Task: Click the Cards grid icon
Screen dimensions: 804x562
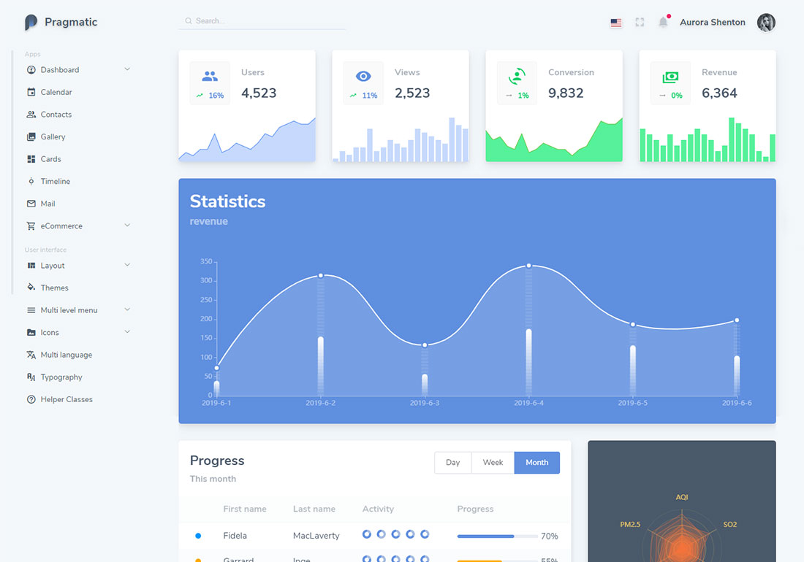Action: (31, 159)
